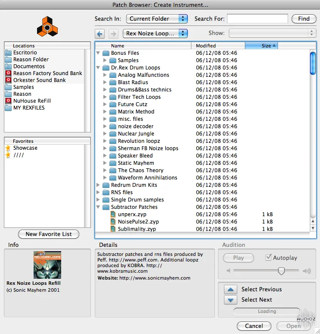Click the Find button

point(304,19)
